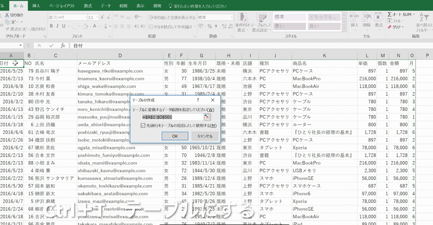This screenshot has height=225, width=433.
Task: Apply the Good (良い) cell style
Action: (x=324, y=26)
